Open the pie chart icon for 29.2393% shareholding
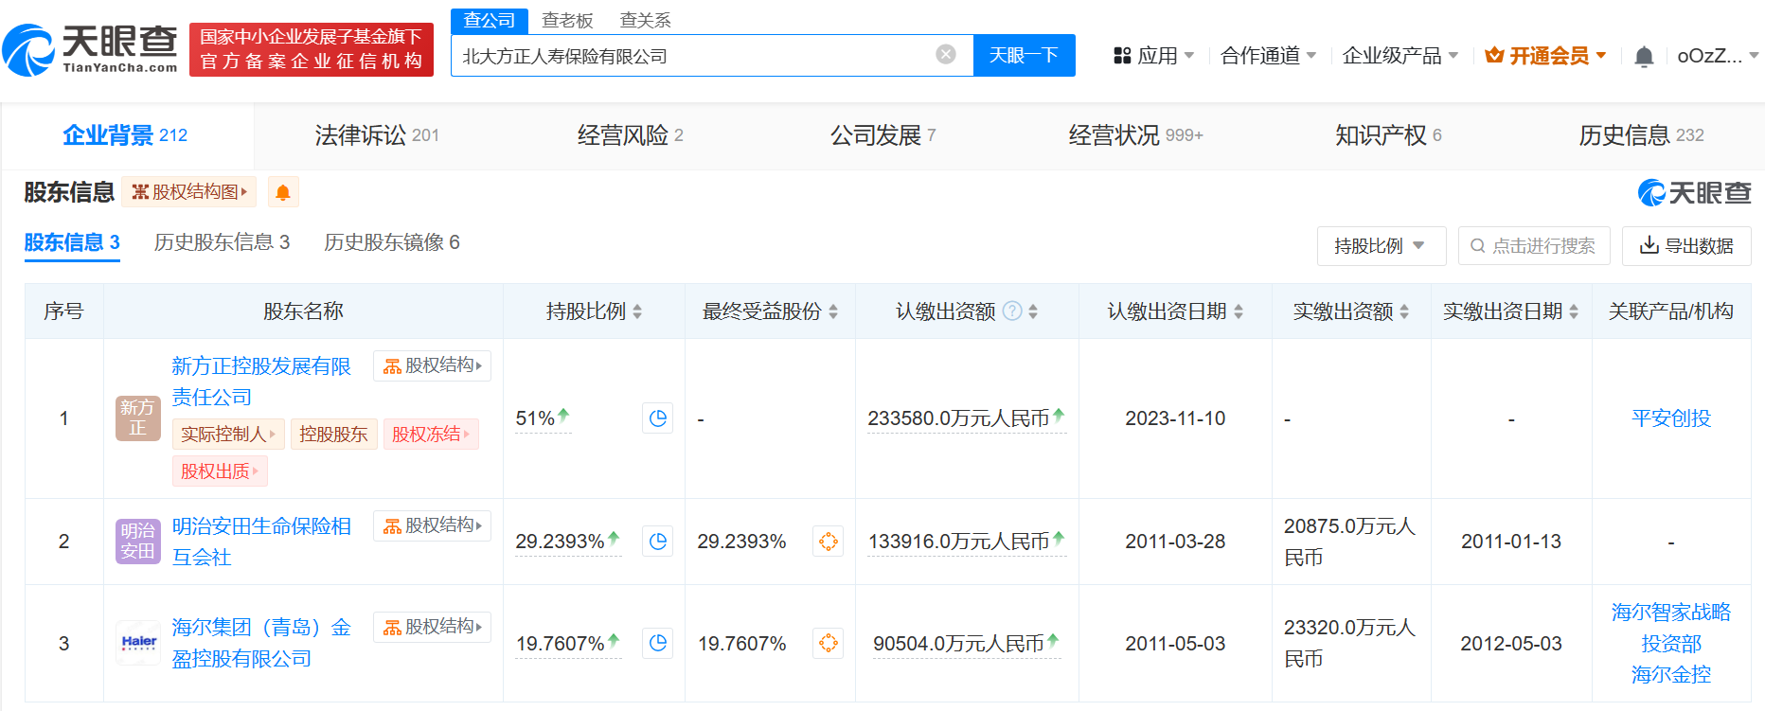 [658, 542]
